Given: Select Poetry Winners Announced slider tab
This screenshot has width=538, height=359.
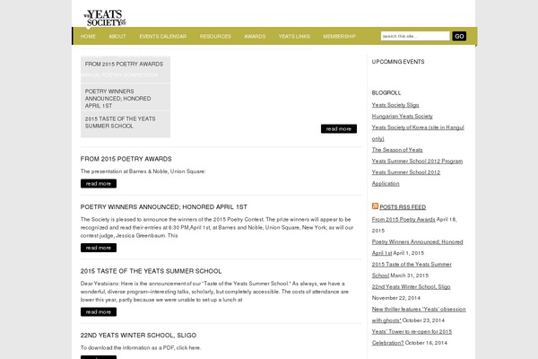Looking at the screenshot, I should [126, 98].
